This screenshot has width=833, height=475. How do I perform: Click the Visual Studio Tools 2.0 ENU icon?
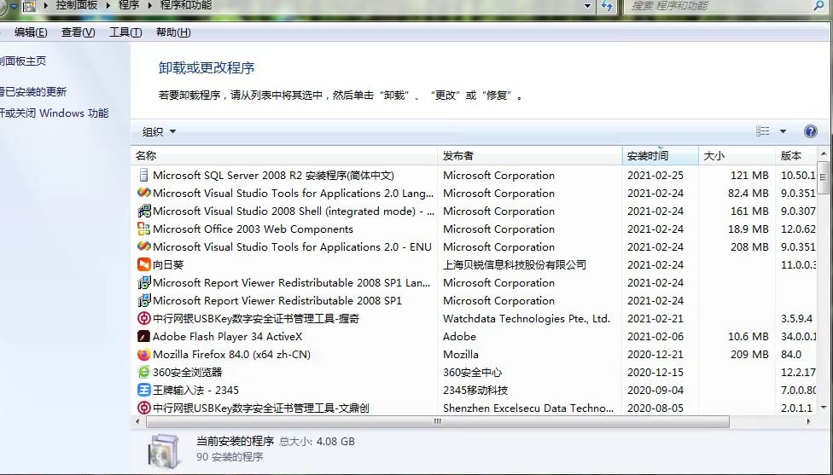pos(143,246)
